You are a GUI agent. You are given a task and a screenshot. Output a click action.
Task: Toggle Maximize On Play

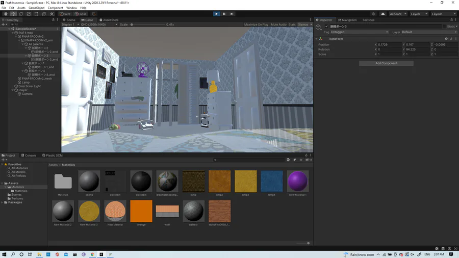[256, 24]
